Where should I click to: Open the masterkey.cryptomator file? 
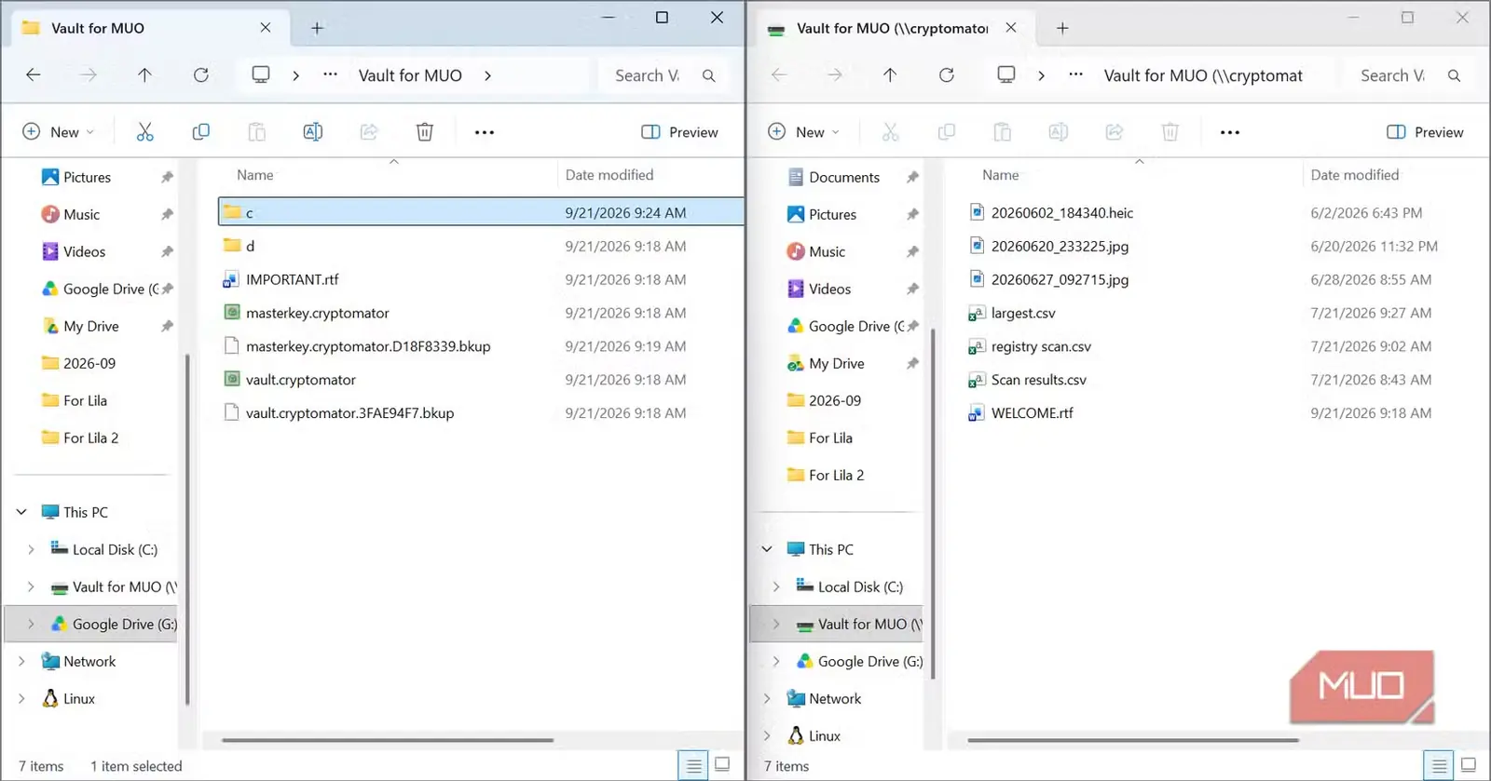tap(318, 313)
